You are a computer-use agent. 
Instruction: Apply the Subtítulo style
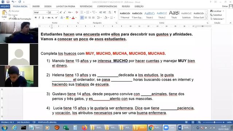186,15
